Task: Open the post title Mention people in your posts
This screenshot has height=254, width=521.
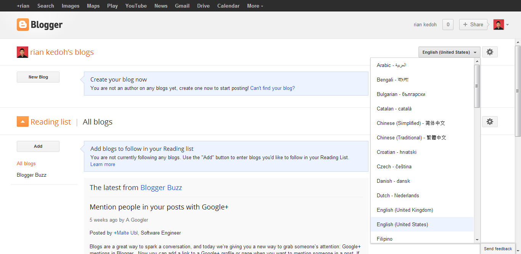Action: pyautogui.click(x=159, y=207)
